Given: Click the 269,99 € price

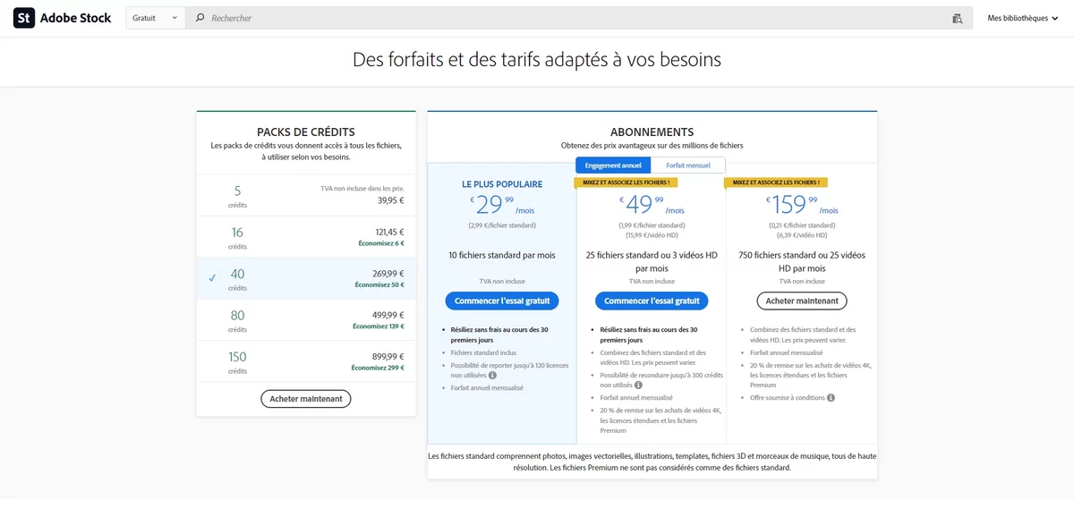Looking at the screenshot, I should click(x=388, y=273).
